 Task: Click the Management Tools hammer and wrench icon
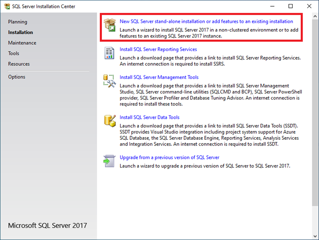coord(109,81)
